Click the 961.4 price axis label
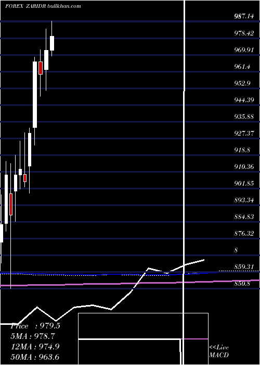The width and height of the screenshot is (260, 365). click(242, 67)
